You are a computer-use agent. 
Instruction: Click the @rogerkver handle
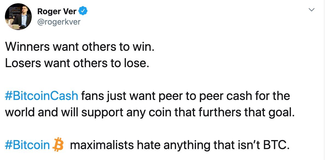click(59, 22)
